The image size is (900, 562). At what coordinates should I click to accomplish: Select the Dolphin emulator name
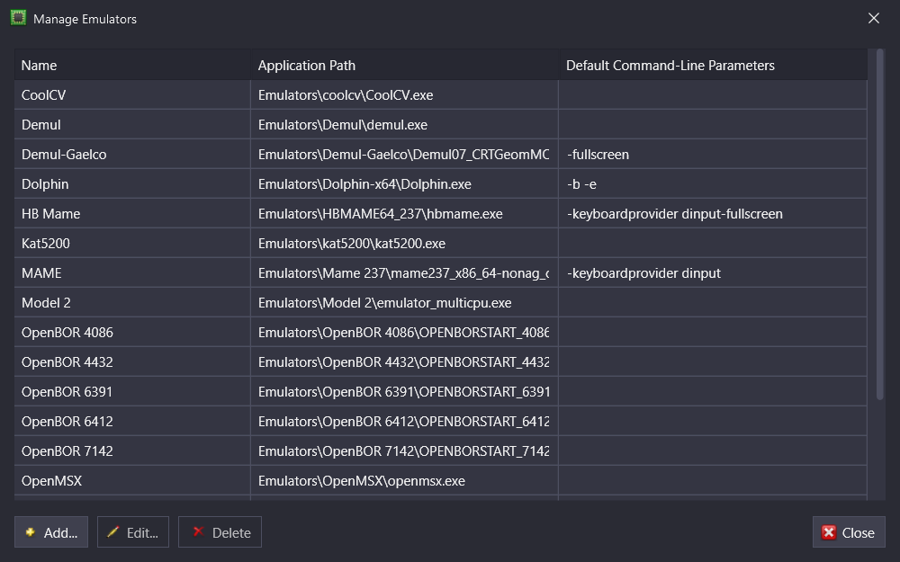pos(45,184)
